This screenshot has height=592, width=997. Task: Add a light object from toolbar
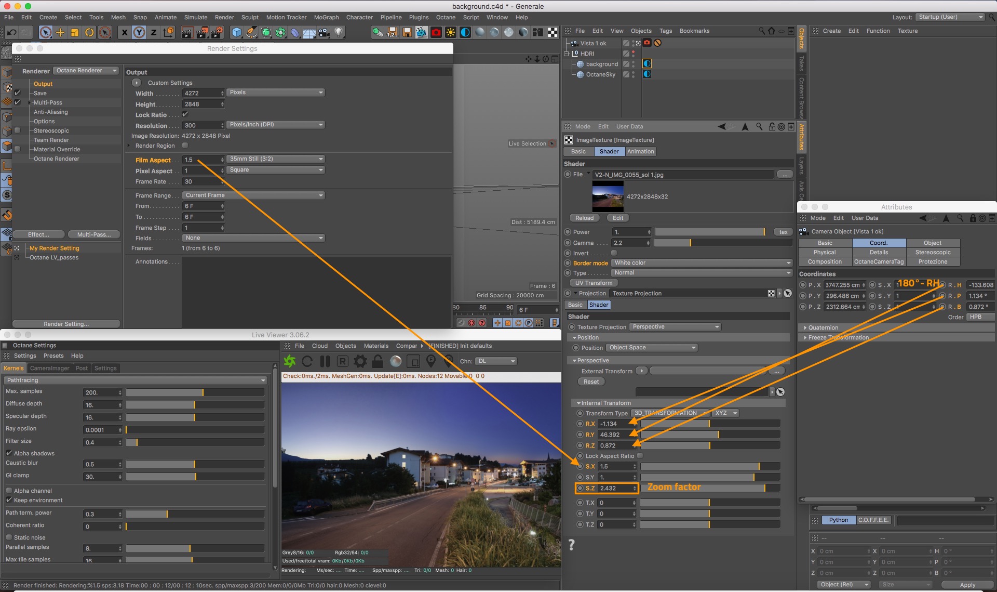339,32
